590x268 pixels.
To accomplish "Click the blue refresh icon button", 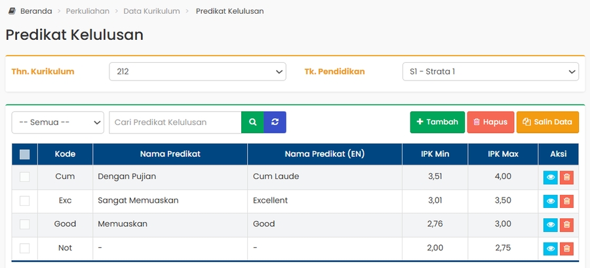I will [275, 122].
